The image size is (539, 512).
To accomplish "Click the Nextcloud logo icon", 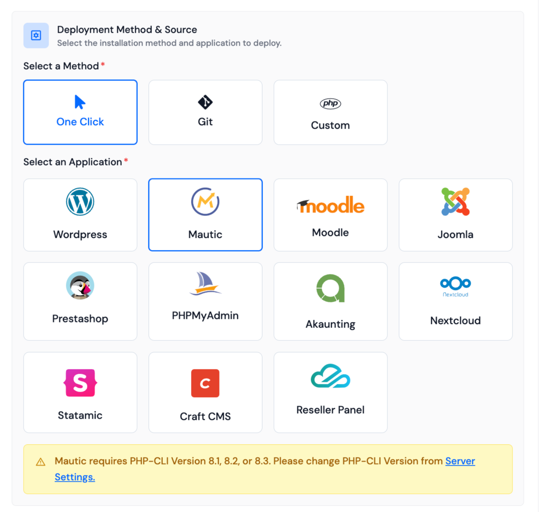I will click(x=455, y=286).
